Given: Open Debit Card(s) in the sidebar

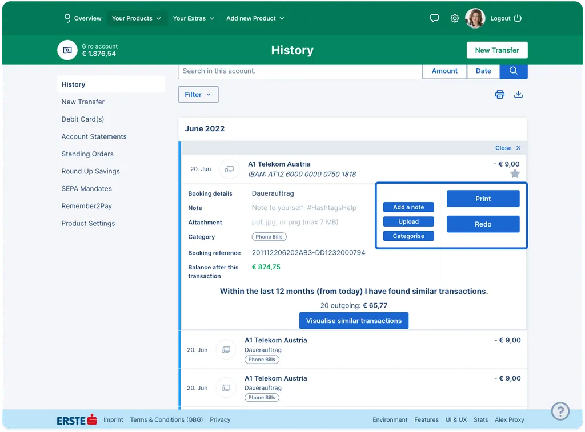Looking at the screenshot, I should pyautogui.click(x=83, y=119).
